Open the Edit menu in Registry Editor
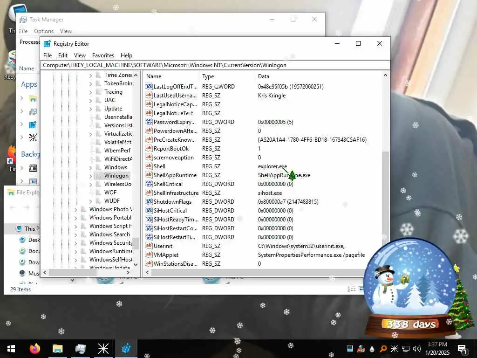The height and width of the screenshot is (358, 477). 63,55
